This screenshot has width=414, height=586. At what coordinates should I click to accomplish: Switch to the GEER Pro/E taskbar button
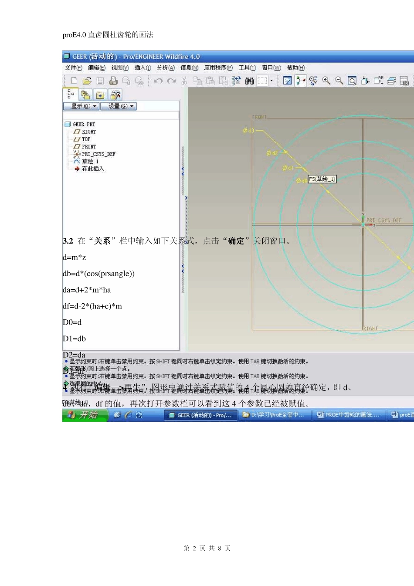click(x=200, y=415)
